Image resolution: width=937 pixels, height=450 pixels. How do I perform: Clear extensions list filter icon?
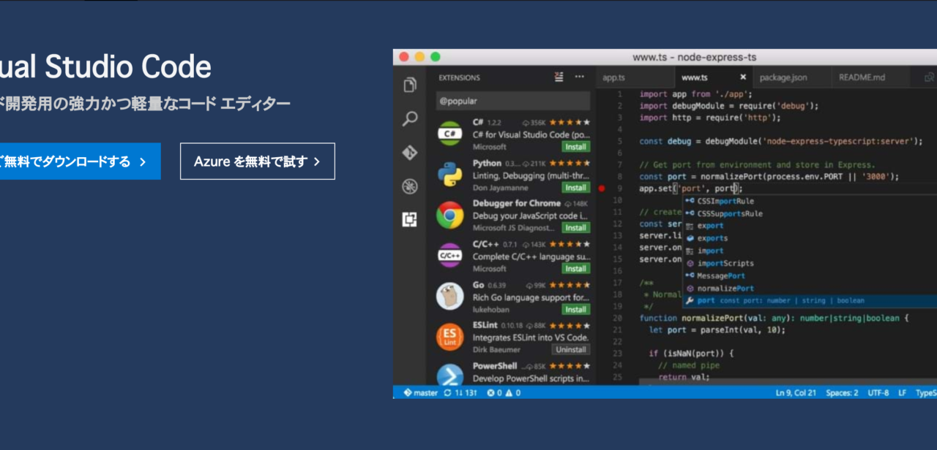click(x=559, y=77)
